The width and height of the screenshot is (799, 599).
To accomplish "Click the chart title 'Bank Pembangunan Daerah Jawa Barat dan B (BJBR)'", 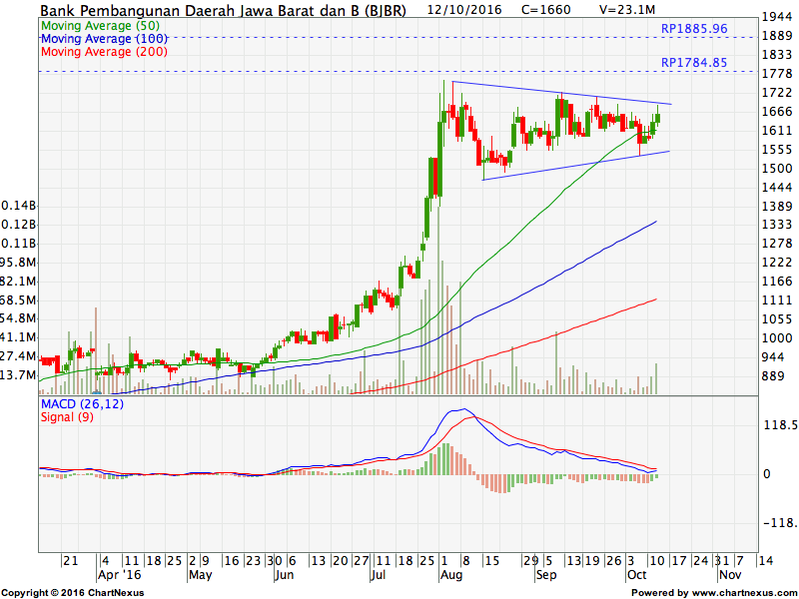I will 223,10.
